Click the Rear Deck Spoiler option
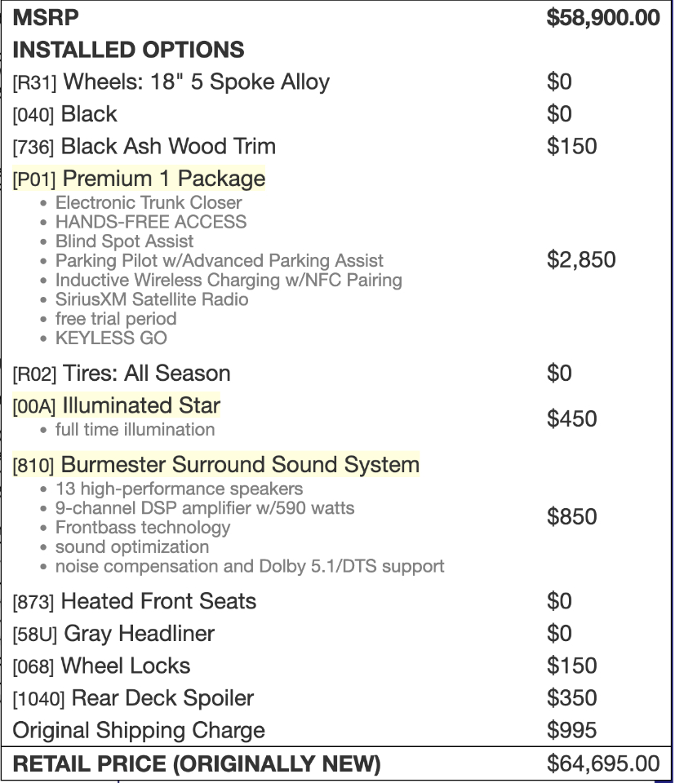Image resolution: width=675 pixels, height=783 pixels. [x=133, y=698]
